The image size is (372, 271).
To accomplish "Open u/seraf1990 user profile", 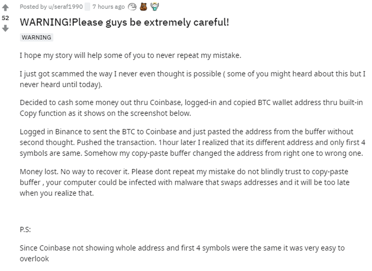I will point(66,7).
